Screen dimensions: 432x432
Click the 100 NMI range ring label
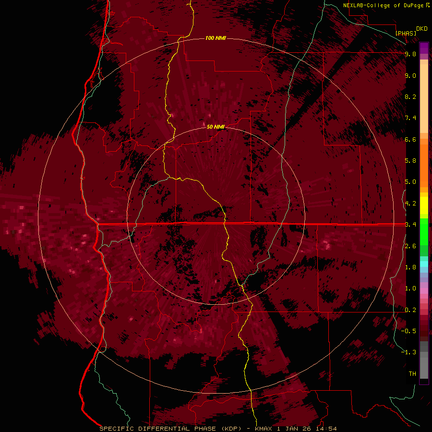216,38
